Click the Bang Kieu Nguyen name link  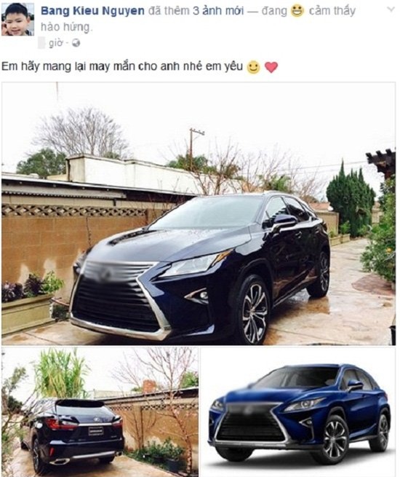tap(92, 11)
